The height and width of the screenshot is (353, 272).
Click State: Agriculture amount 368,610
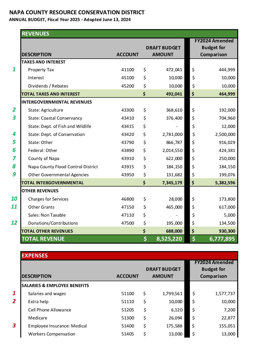(x=174, y=110)
